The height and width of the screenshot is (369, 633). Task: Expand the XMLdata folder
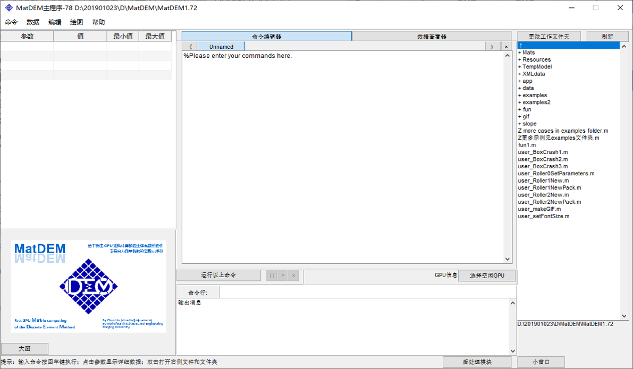[568, 74]
